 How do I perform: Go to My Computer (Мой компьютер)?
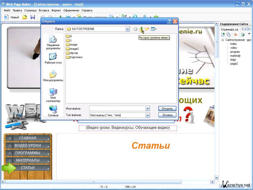(53, 95)
